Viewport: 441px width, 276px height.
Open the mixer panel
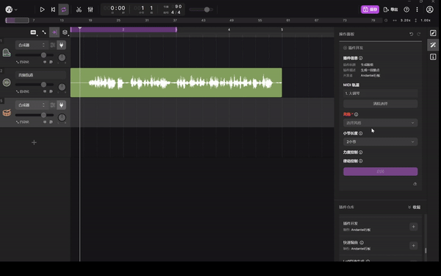click(x=90, y=10)
